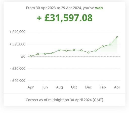Screen dimensions: 129x113
Task: Click the Jun month label
Action: click(45, 87)
